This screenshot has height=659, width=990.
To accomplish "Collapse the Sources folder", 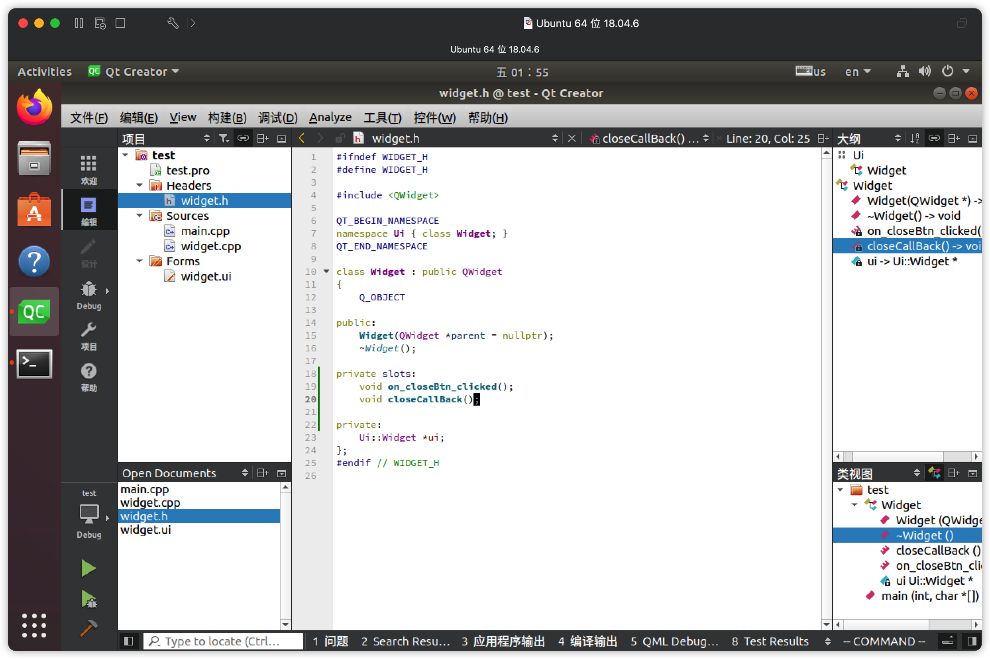I will pos(139,216).
